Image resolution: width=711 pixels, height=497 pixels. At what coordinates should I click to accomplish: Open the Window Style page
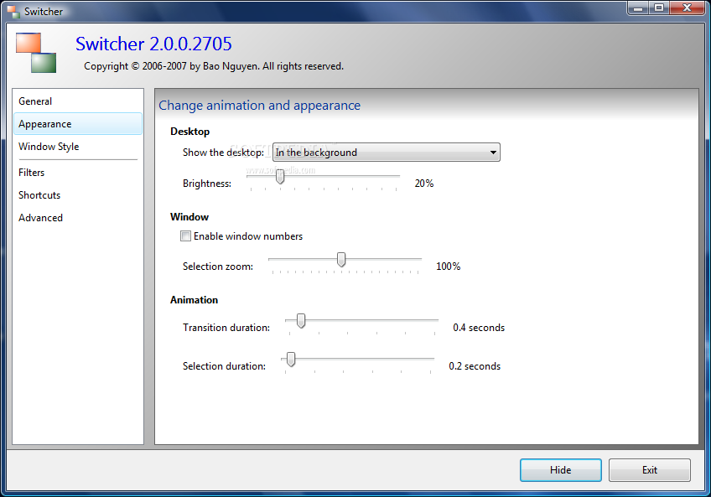coord(77,147)
